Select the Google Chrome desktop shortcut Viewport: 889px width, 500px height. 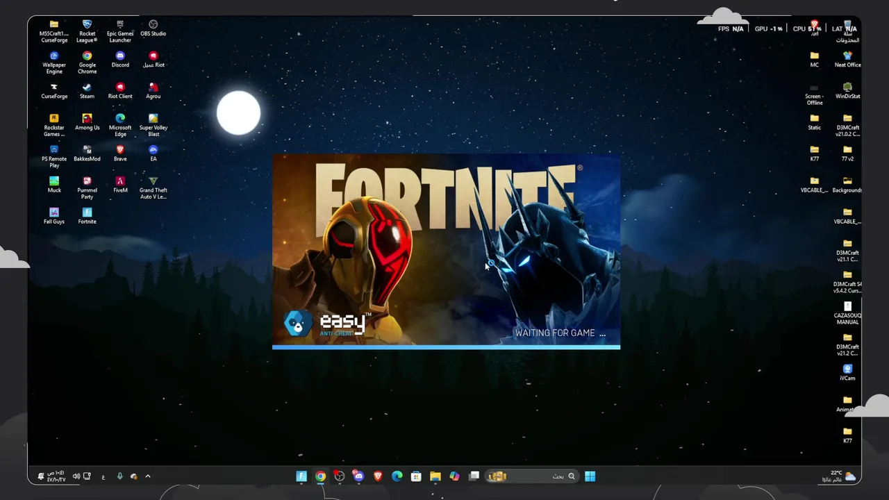click(x=87, y=62)
